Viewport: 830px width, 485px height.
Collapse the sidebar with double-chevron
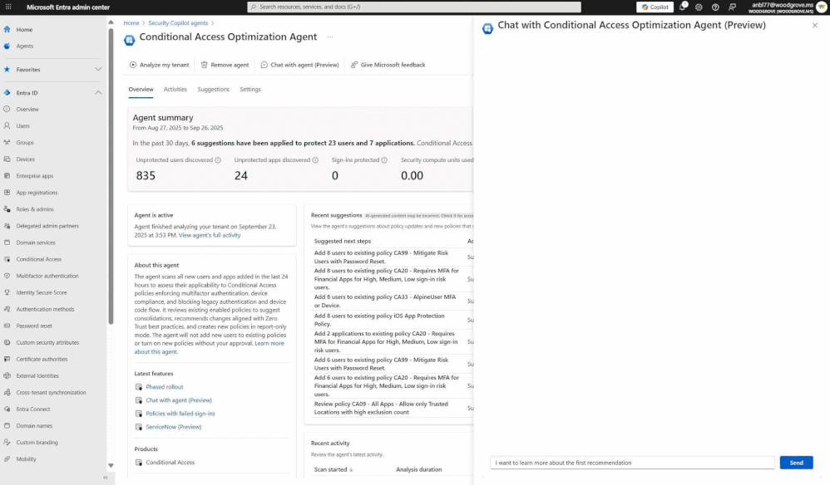point(106,477)
